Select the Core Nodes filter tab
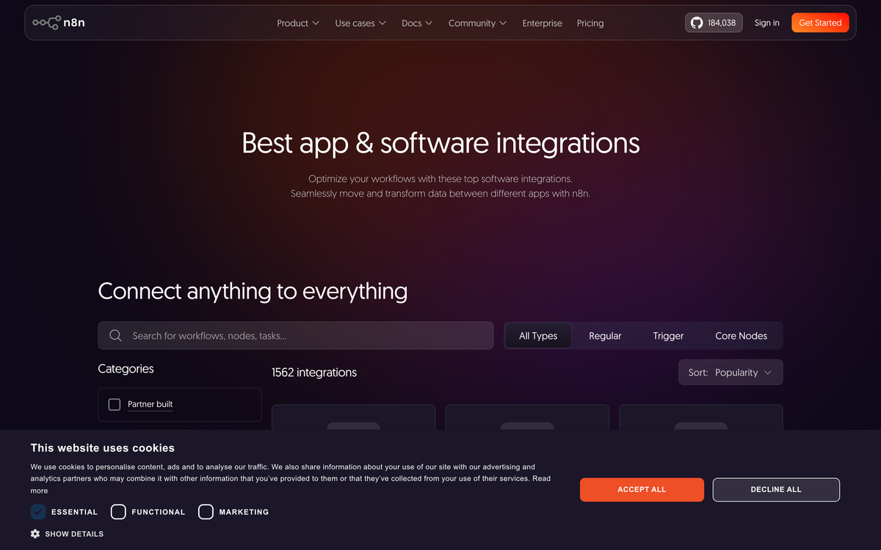 (x=741, y=335)
